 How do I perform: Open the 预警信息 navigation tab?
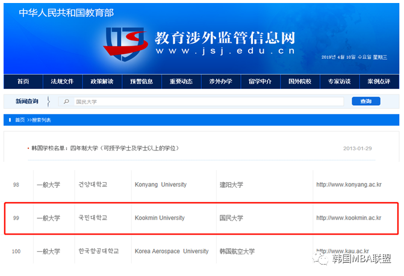pos(141,82)
